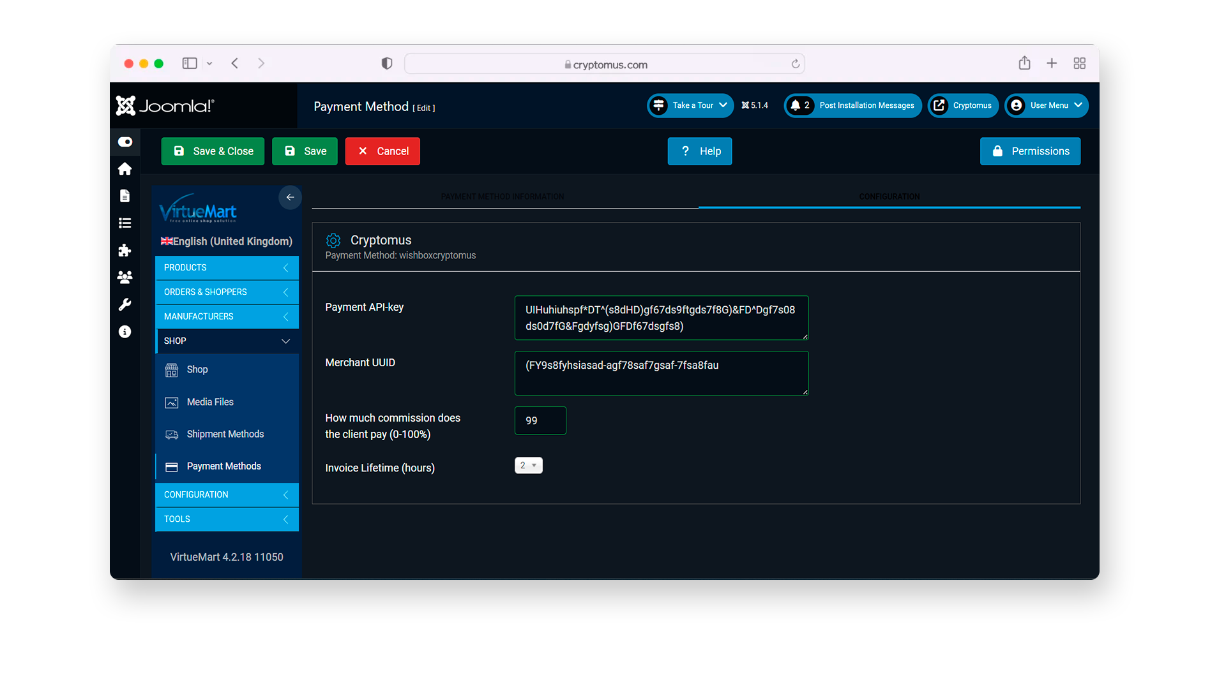Click the Payment Methods icon in sidebar

(x=172, y=466)
